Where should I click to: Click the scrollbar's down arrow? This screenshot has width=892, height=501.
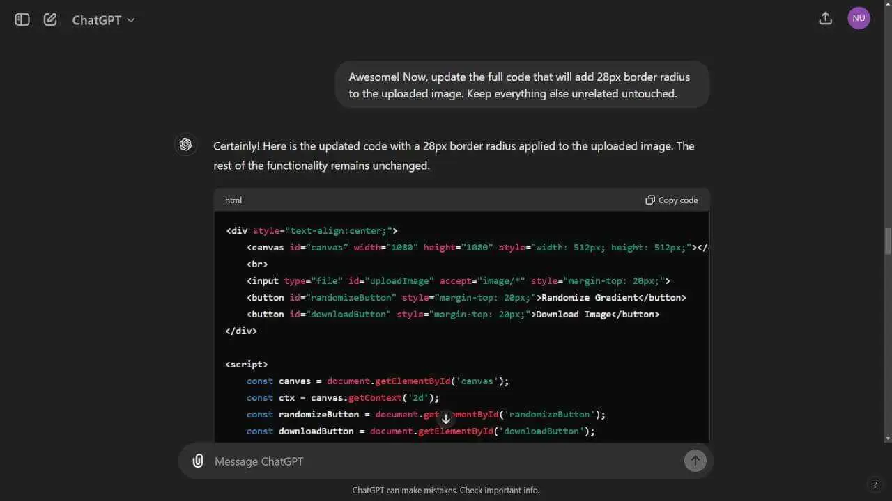pyautogui.click(x=887, y=438)
